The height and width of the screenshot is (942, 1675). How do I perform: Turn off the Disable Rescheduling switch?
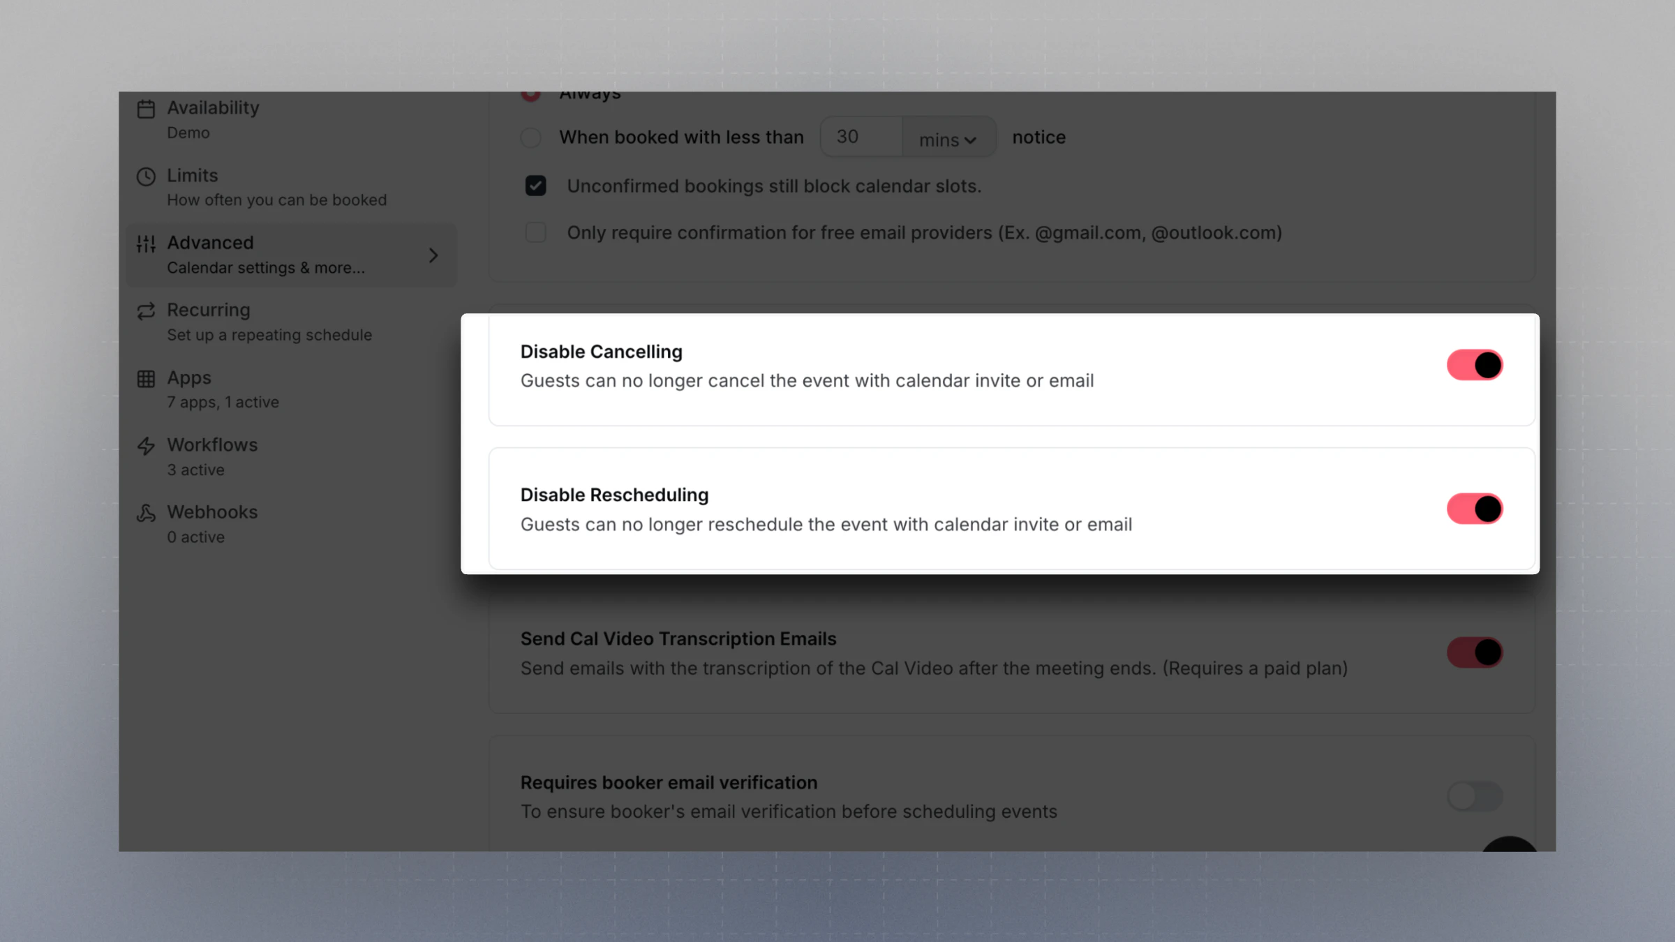[1474, 509]
